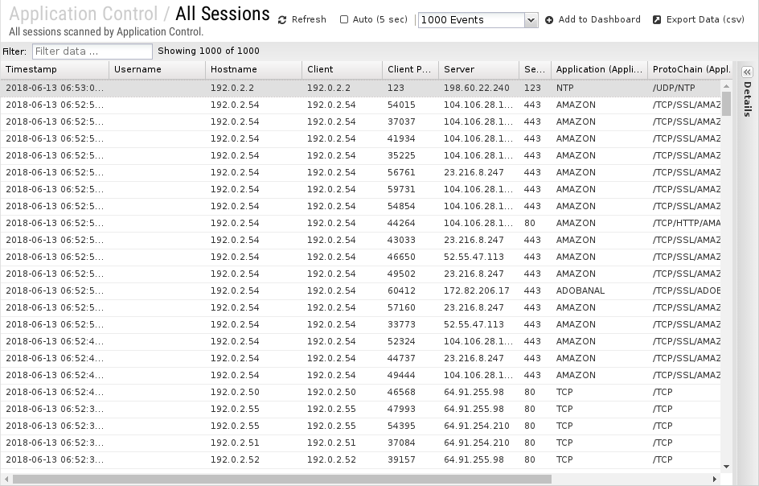Viewport: 759px width, 486px height.
Task: Click the horizontal scrollbar right arrow
Action: click(x=715, y=480)
